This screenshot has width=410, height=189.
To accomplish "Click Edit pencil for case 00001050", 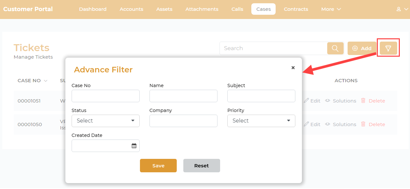I will (312, 124).
